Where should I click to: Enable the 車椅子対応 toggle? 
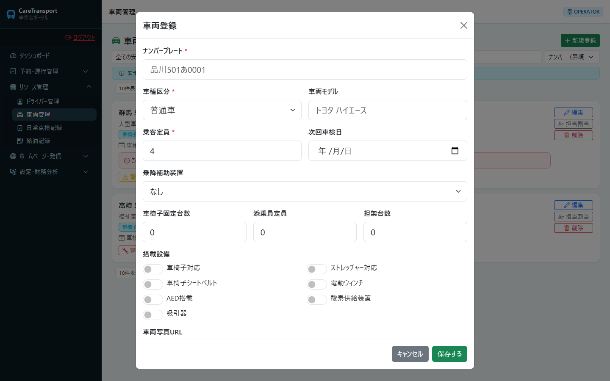click(153, 269)
